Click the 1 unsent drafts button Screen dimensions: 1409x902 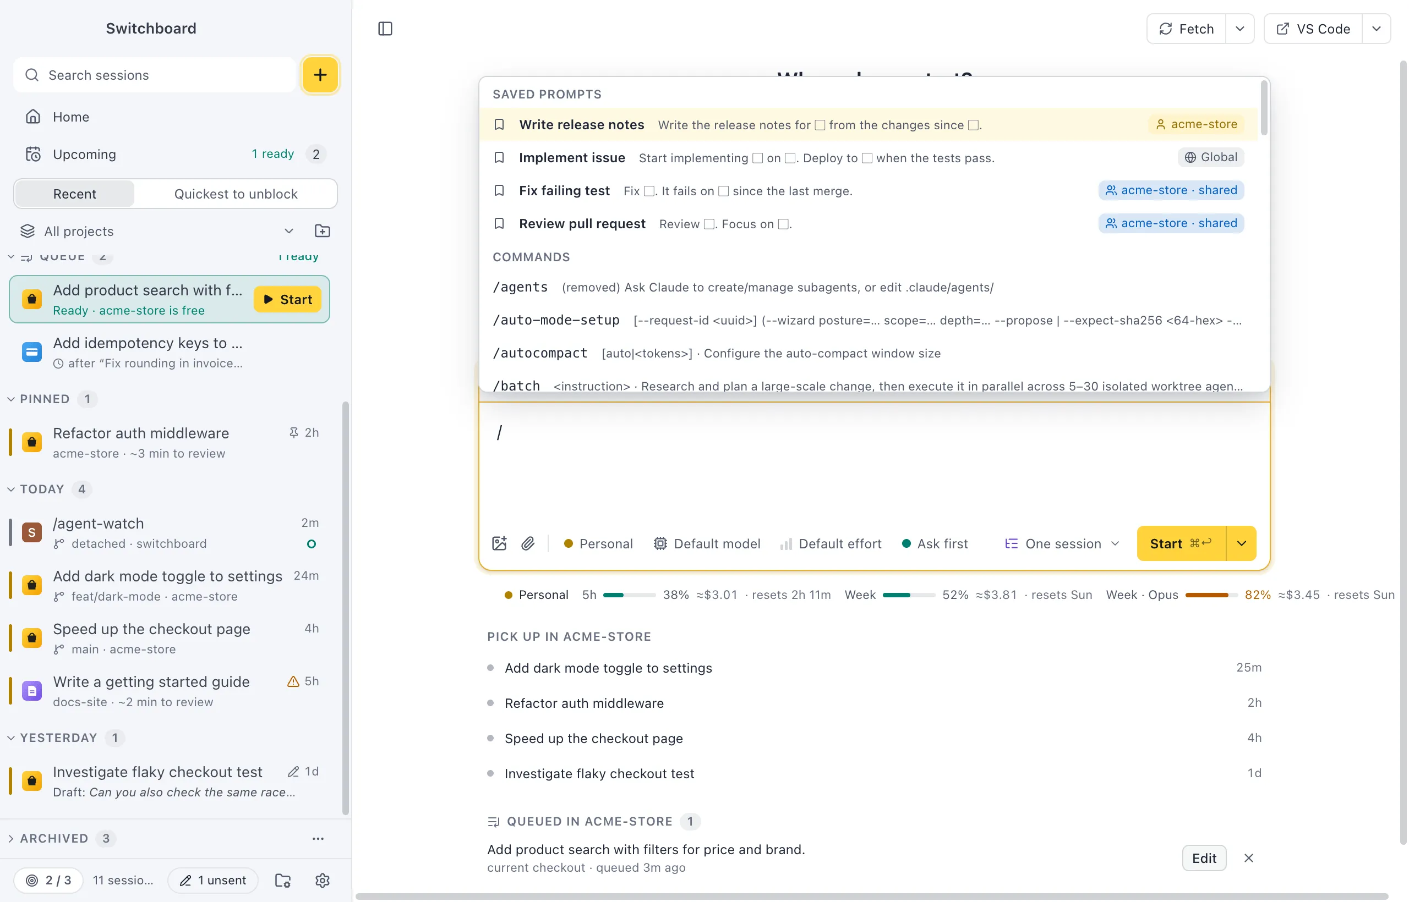coord(213,881)
